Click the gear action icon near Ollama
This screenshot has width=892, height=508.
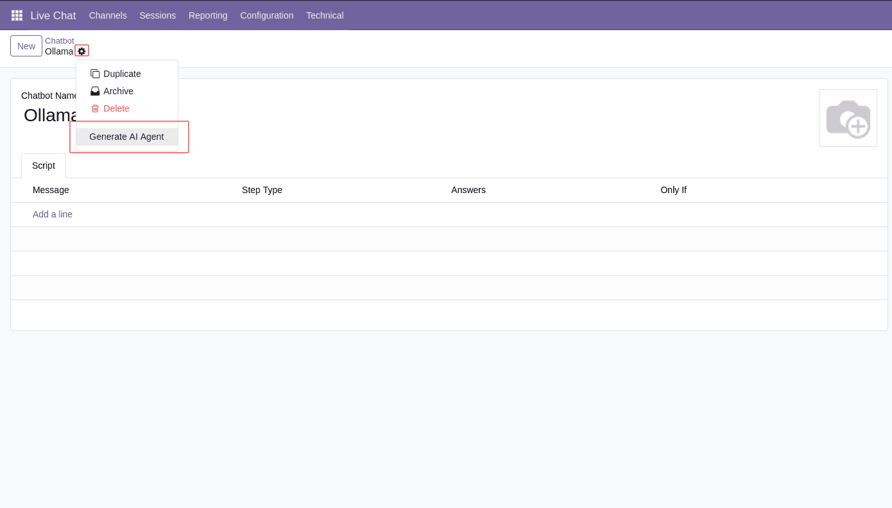coord(81,51)
